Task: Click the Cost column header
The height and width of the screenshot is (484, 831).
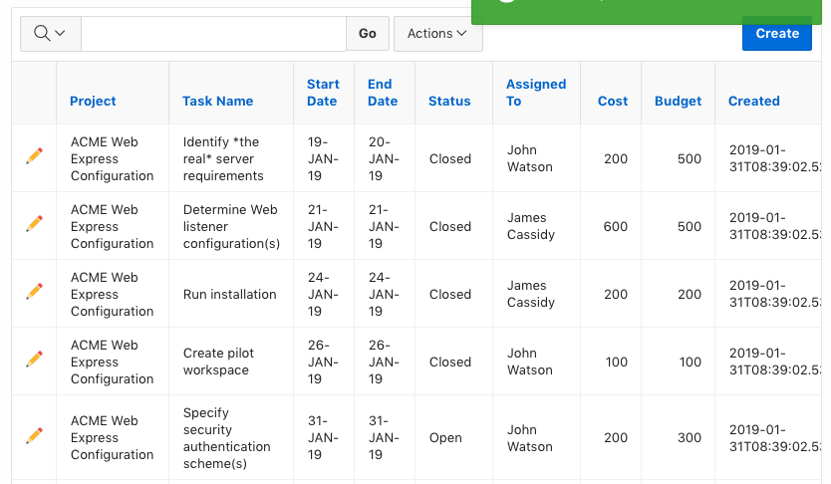Action: [613, 101]
